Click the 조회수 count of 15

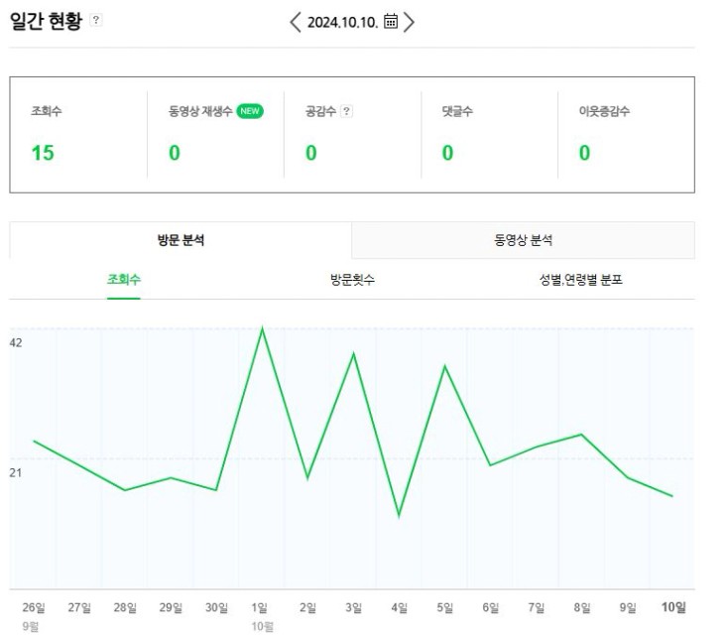43,153
